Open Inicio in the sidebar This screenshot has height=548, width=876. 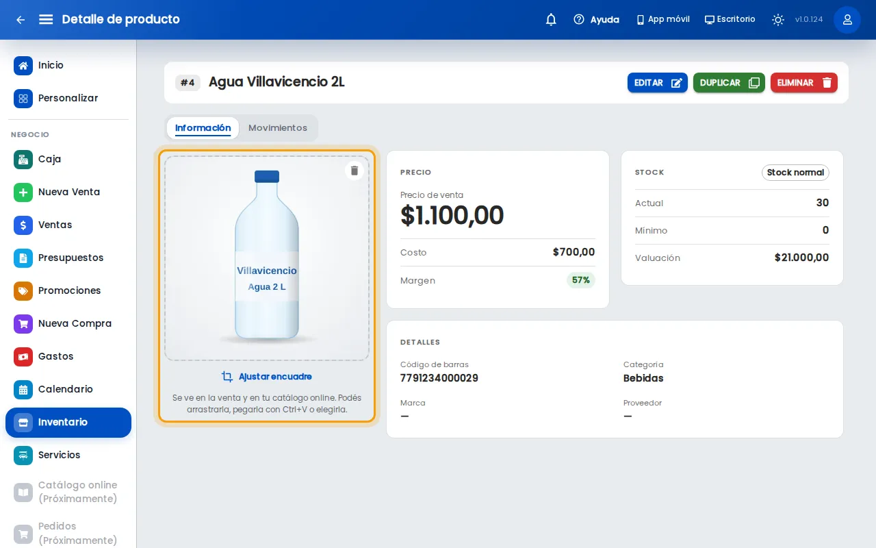(x=68, y=65)
